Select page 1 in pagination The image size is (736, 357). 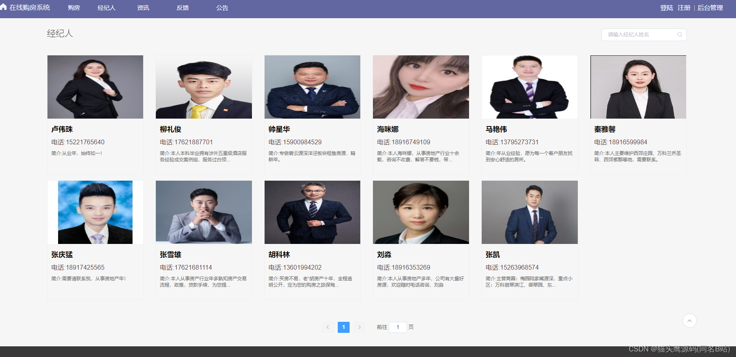(344, 327)
